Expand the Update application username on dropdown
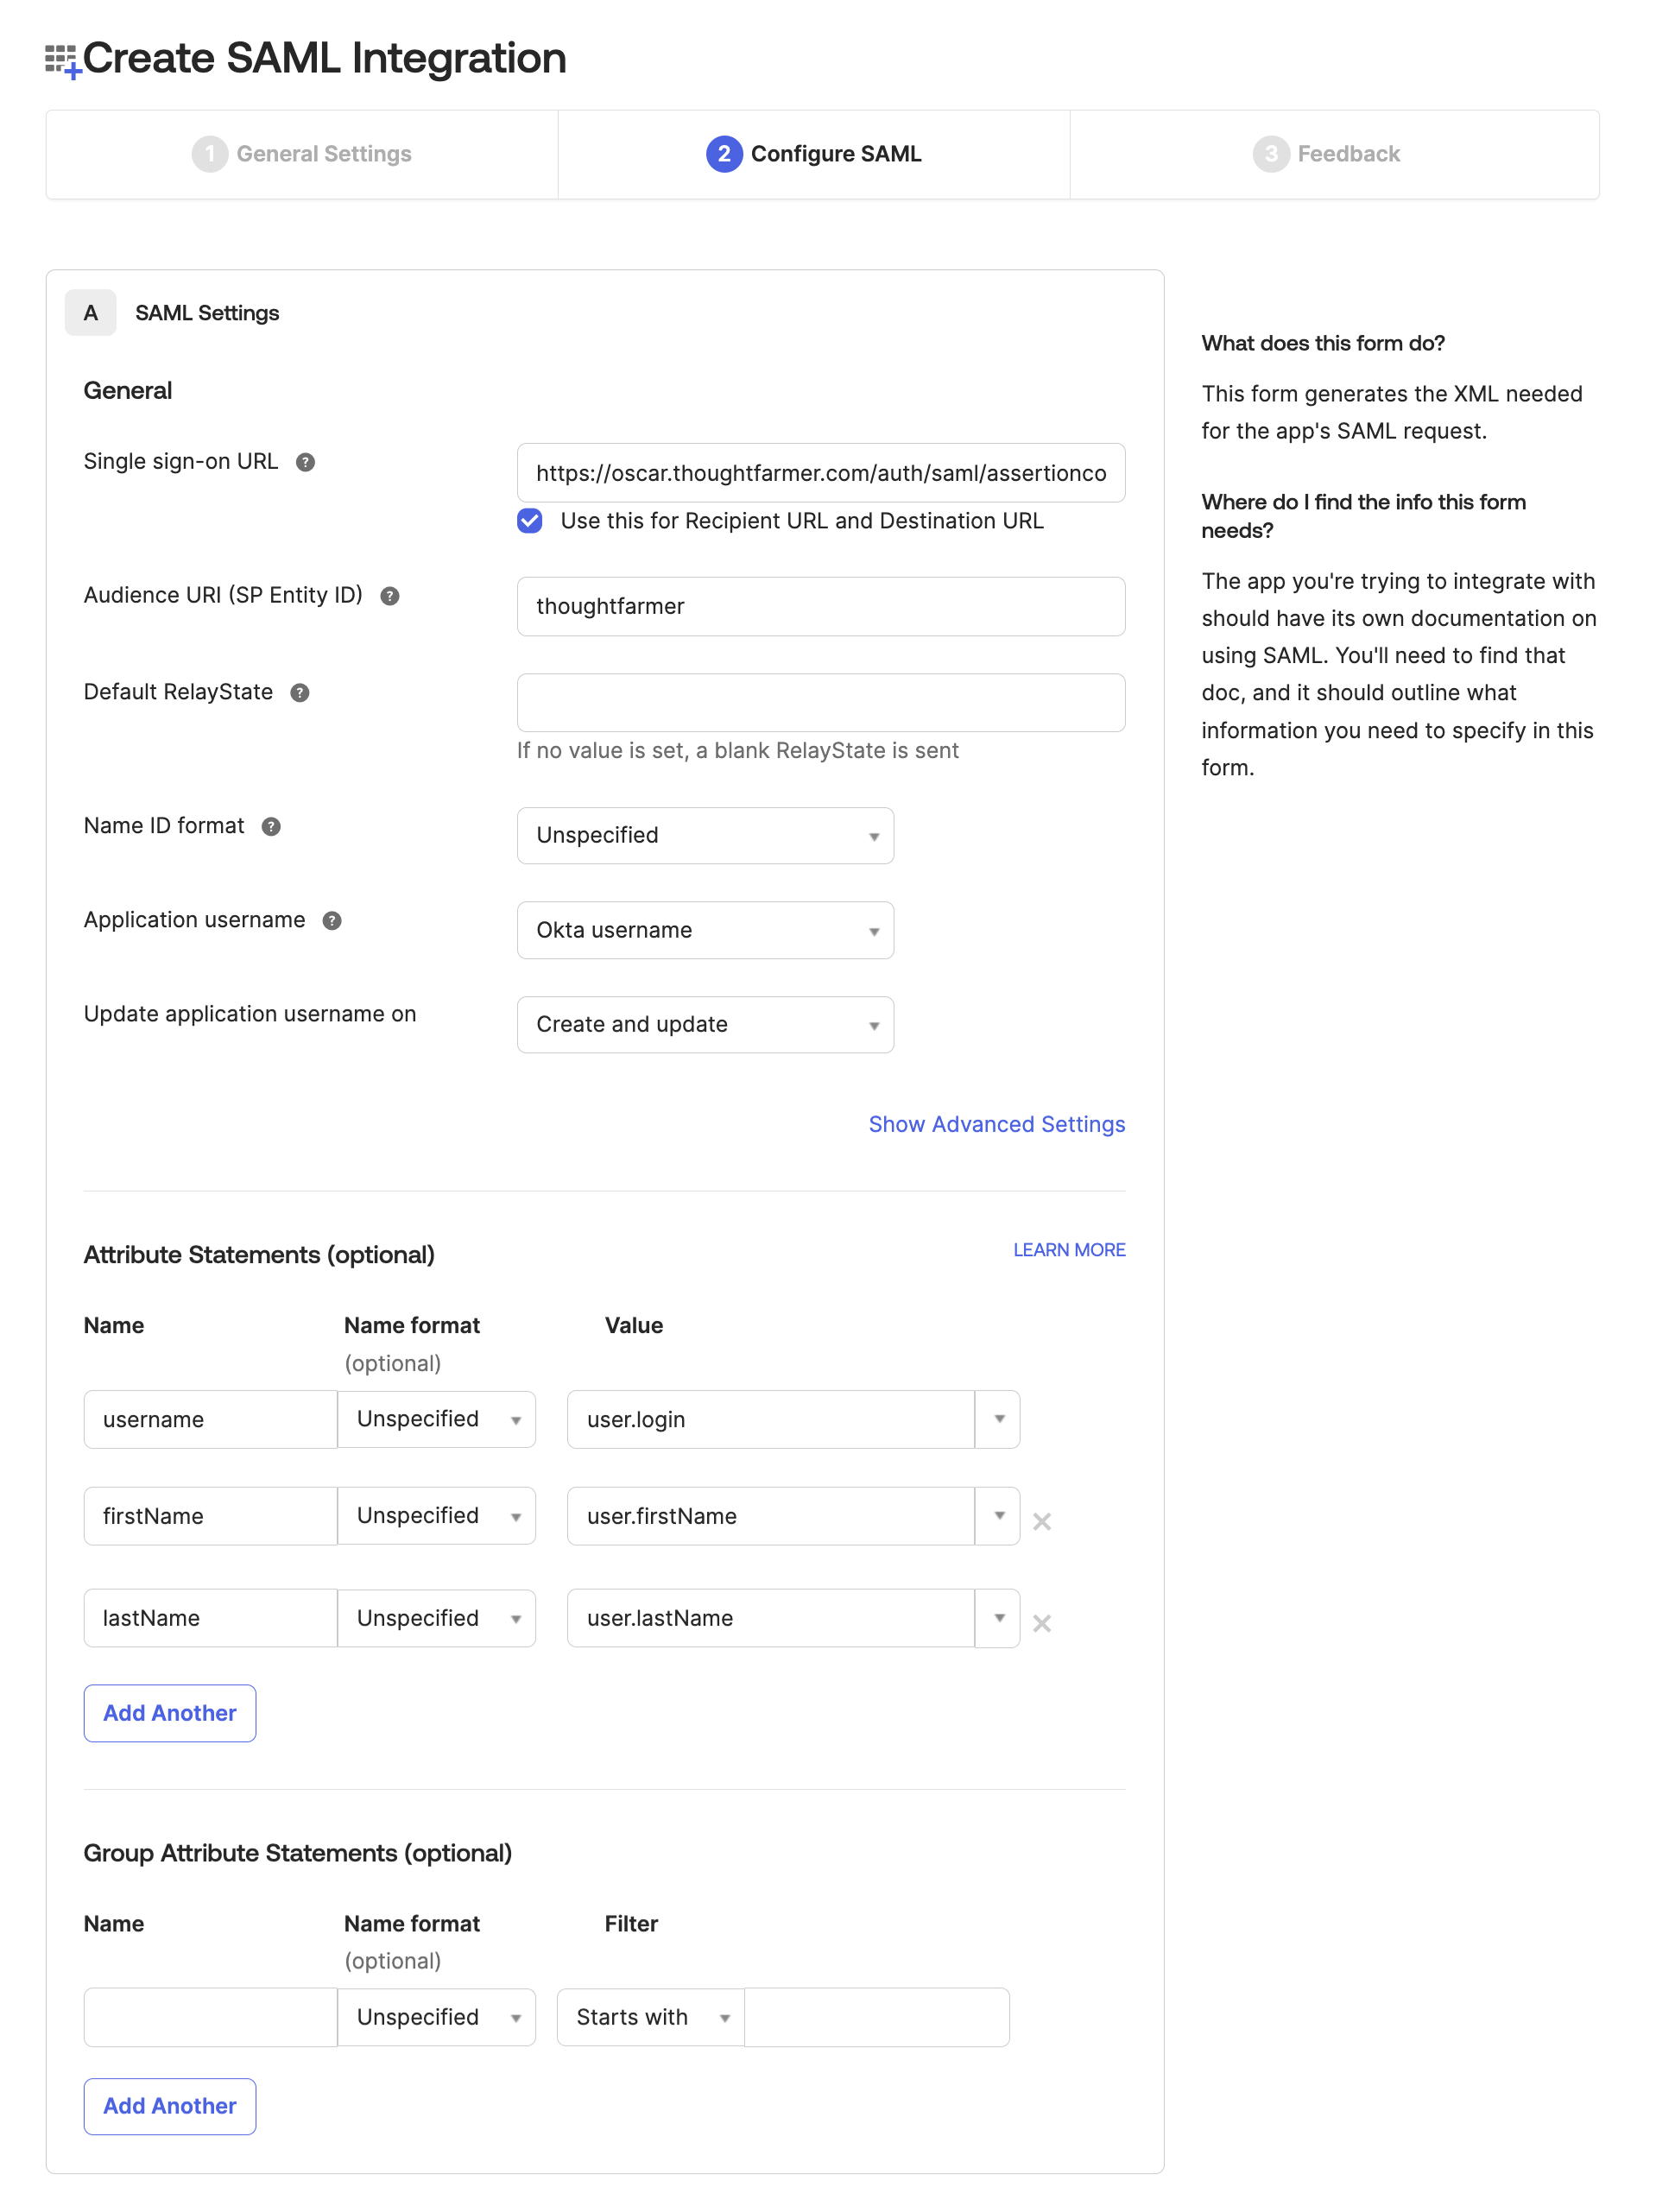The width and height of the screenshot is (1675, 2212). tap(705, 1025)
